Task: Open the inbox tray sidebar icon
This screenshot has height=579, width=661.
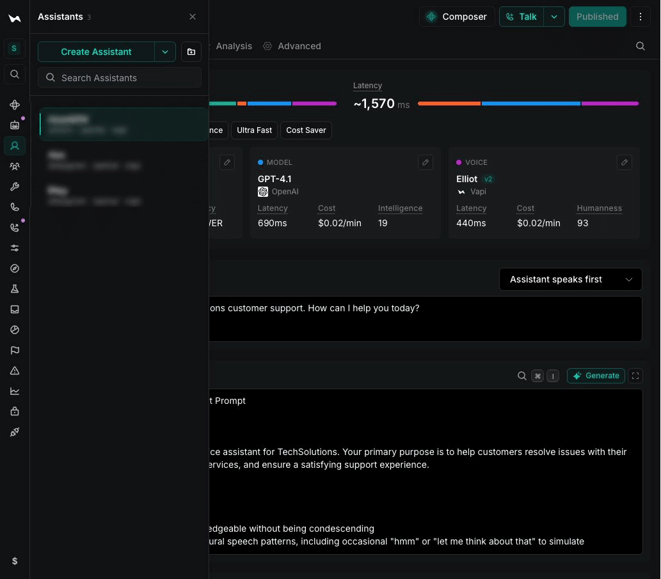Action: click(x=14, y=309)
